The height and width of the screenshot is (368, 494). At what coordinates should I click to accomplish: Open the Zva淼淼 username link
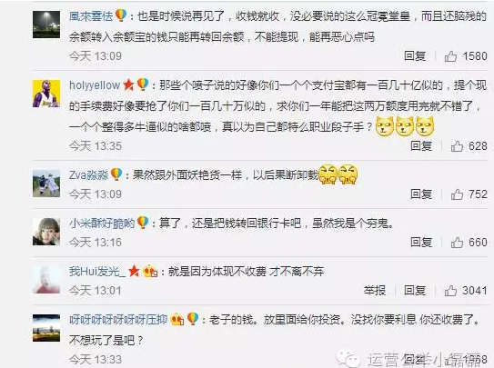[88, 174]
